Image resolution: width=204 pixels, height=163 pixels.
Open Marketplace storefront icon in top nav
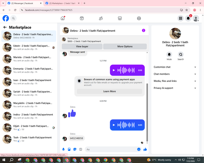[x=120, y=18]
